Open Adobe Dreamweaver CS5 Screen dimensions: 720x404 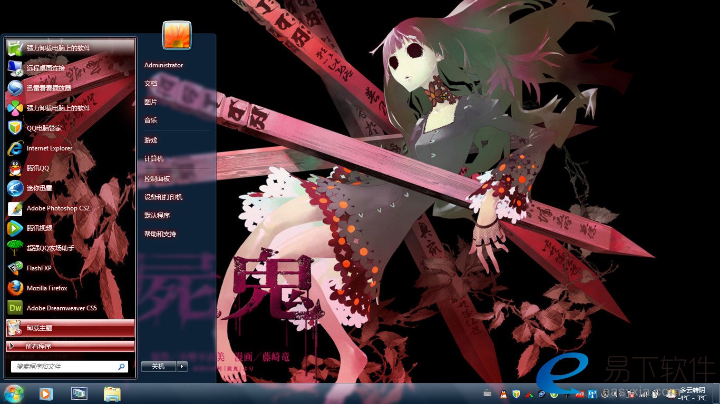[62, 308]
